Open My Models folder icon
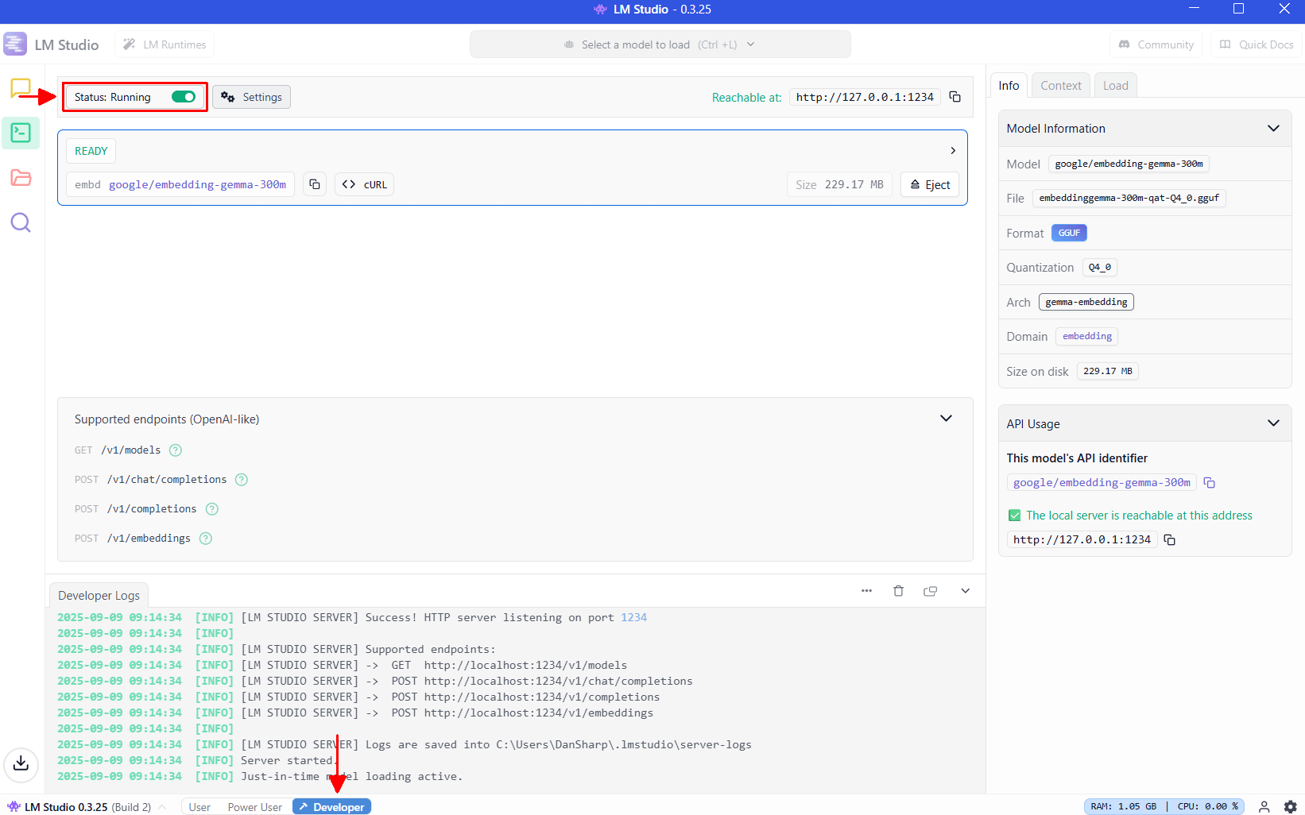This screenshot has height=815, width=1305. pyautogui.click(x=21, y=177)
